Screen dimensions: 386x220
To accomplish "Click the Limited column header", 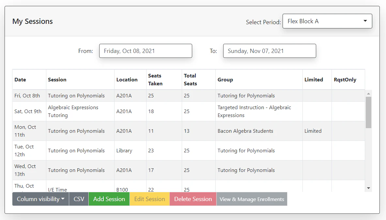I will point(314,79).
